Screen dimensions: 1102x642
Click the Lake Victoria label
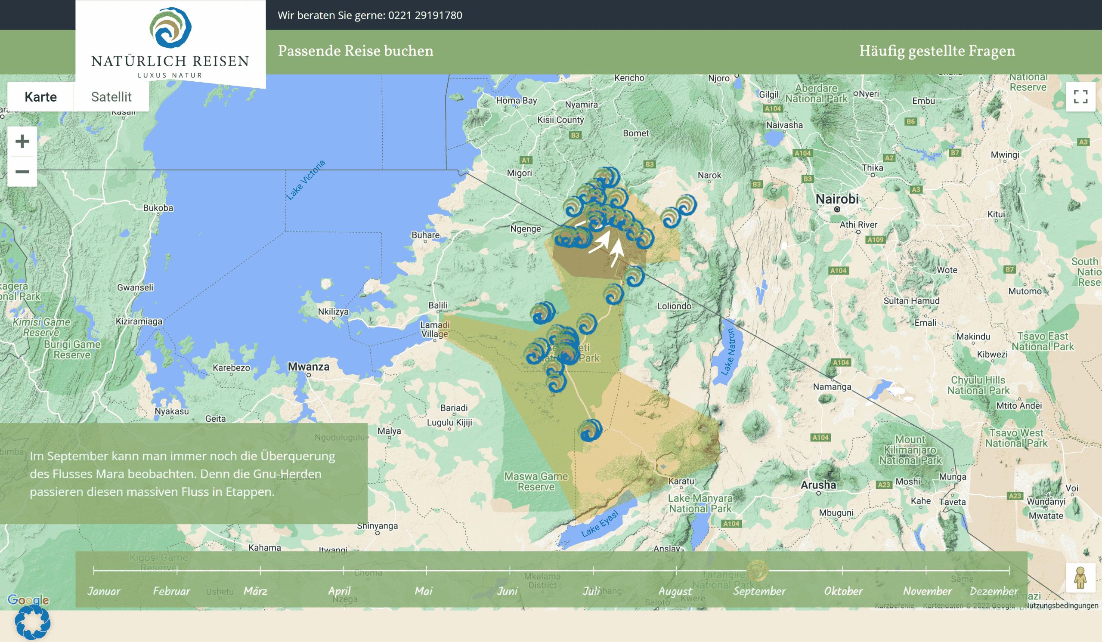pyautogui.click(x=306, y=180)
